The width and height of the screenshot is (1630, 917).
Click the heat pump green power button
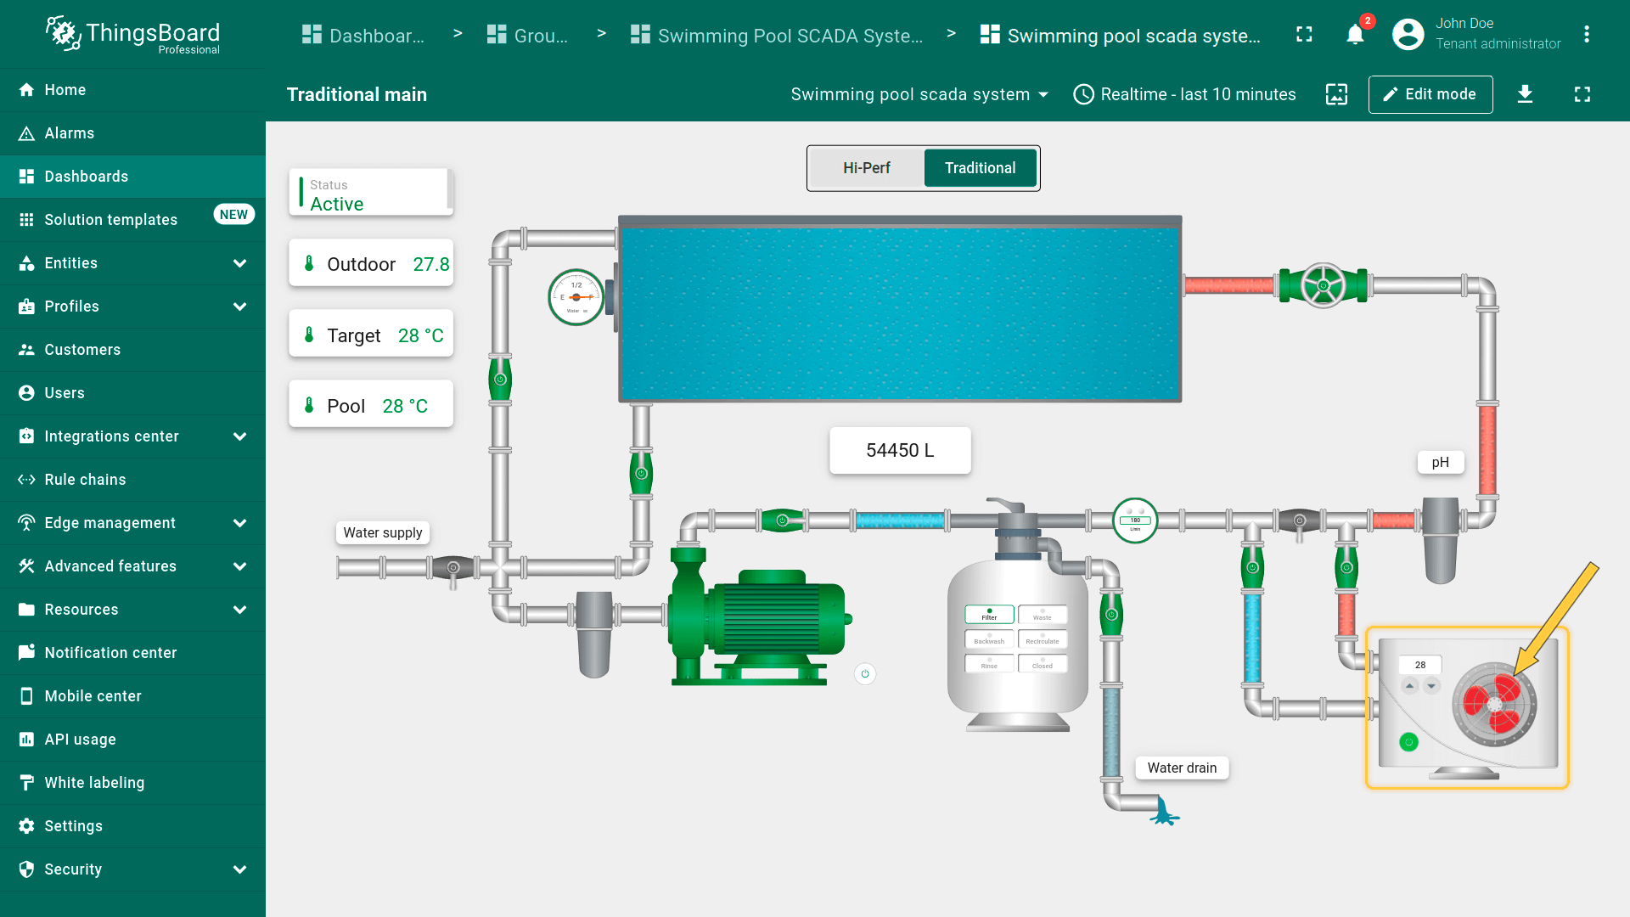click(1408, 742)
